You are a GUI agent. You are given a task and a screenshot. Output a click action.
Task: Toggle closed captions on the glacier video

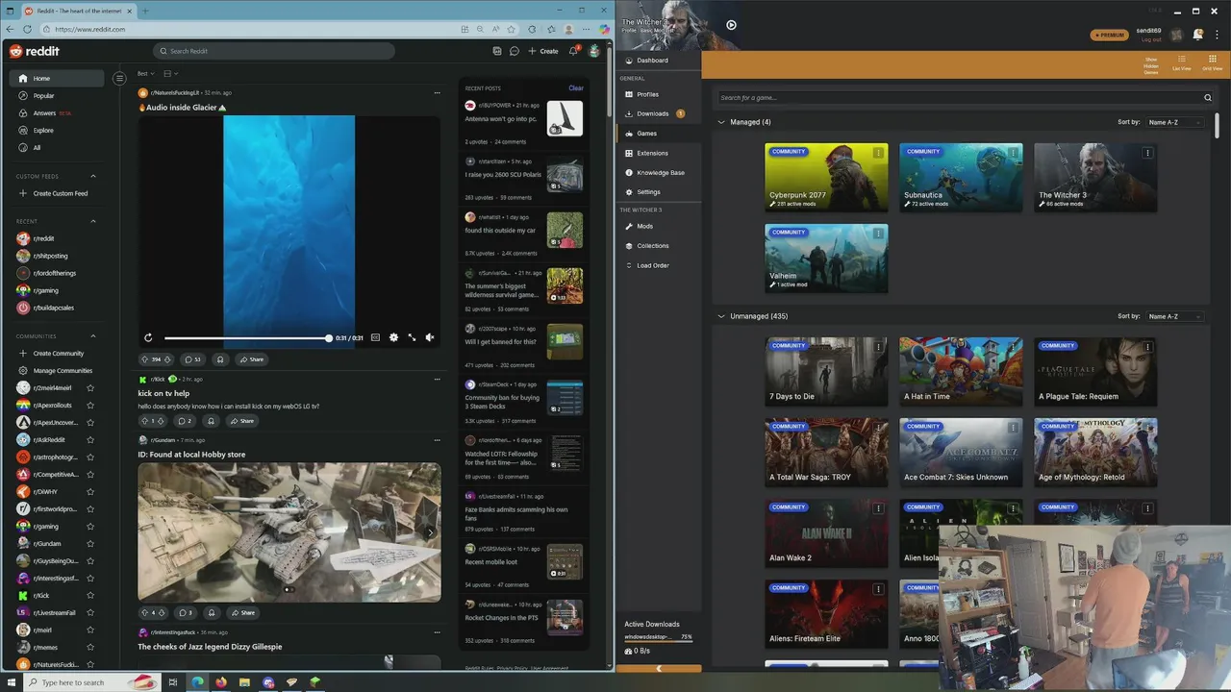(x=375, y=337)
